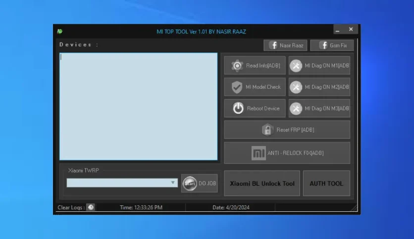Click the Reboot Device button
The image size is (414, 239).
(255, 108)
